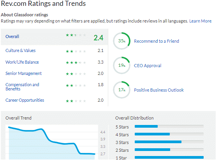View Work/Life Balance rating trend
This screenshot has width=220, height=163.
point(22,62)
